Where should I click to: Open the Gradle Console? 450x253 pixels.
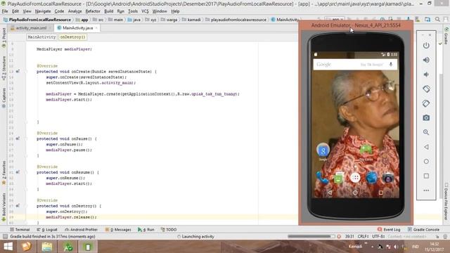(423, 230)
